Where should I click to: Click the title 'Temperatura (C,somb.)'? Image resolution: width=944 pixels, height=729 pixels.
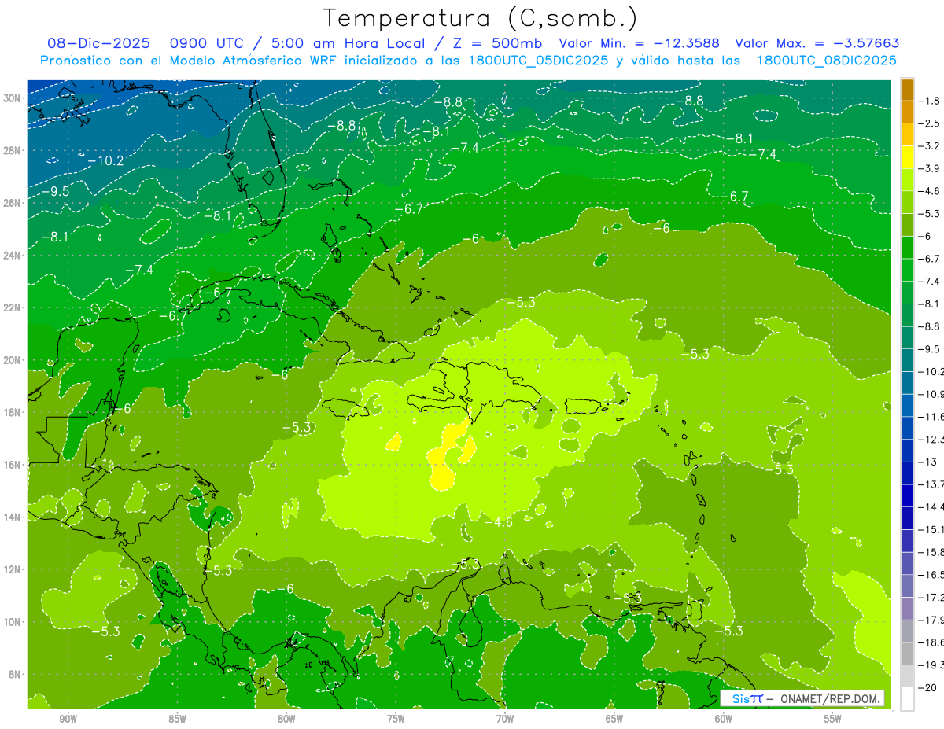(x=481, y=18)
